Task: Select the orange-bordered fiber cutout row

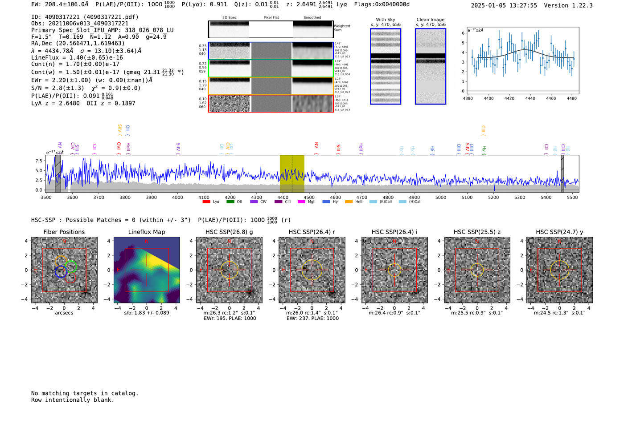Action: click(x=271, y=86)
